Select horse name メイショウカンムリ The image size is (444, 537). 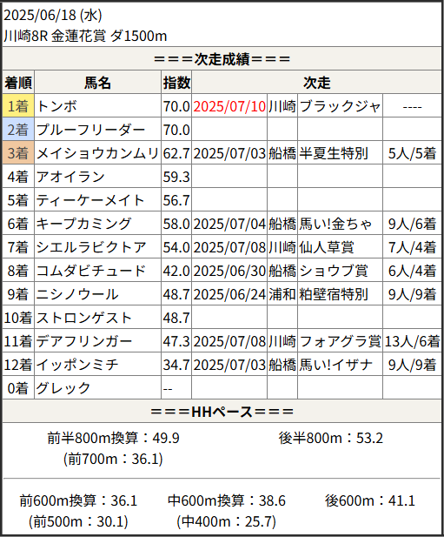(98, 153)
